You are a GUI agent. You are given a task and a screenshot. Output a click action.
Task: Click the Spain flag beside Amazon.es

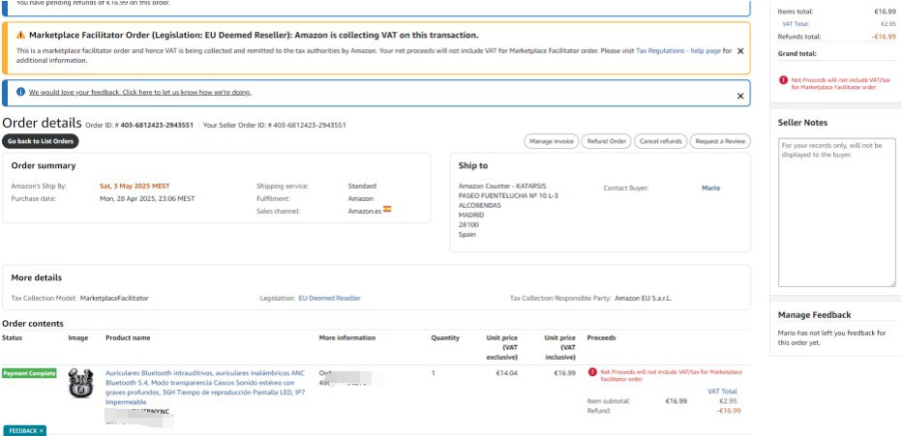click(x=387, y=209)
